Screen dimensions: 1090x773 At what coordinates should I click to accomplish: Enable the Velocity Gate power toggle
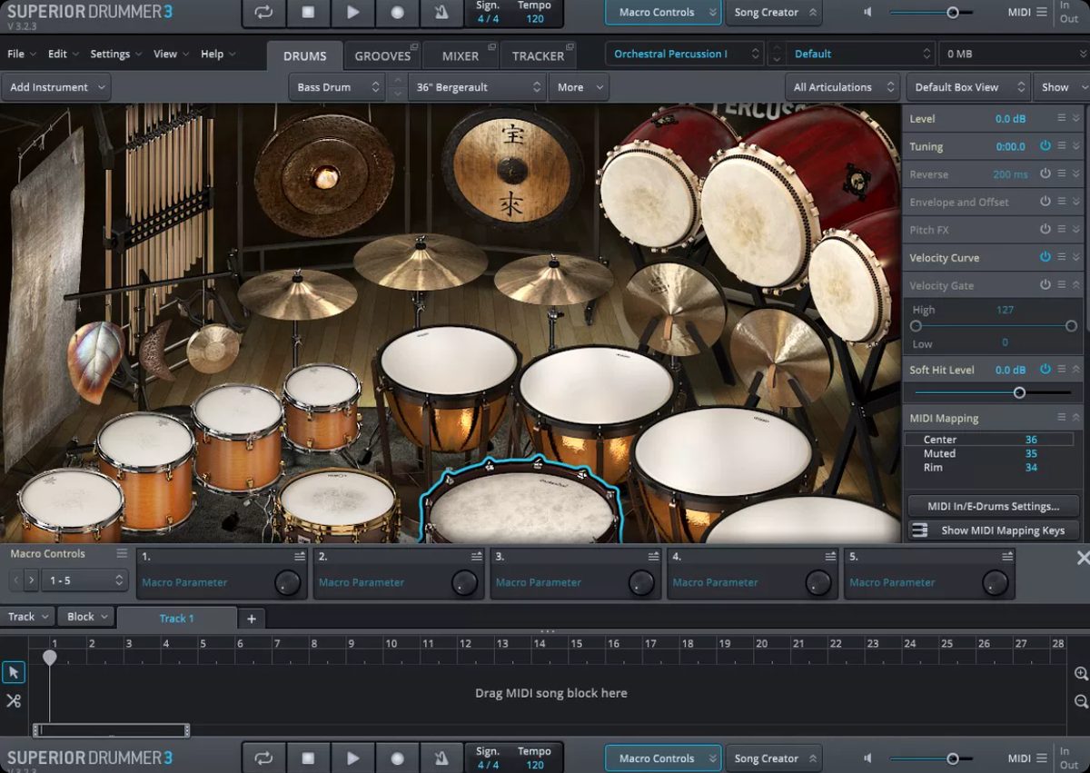click(1045, 285)
